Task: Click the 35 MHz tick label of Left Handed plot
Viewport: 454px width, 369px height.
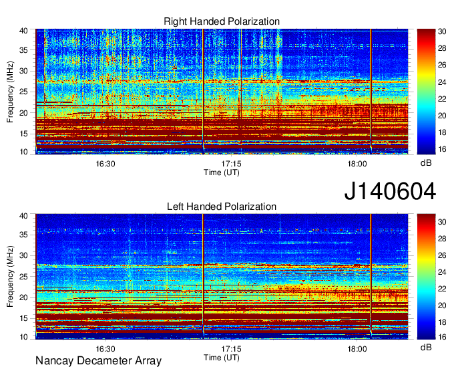Action: tap(24, 235)
